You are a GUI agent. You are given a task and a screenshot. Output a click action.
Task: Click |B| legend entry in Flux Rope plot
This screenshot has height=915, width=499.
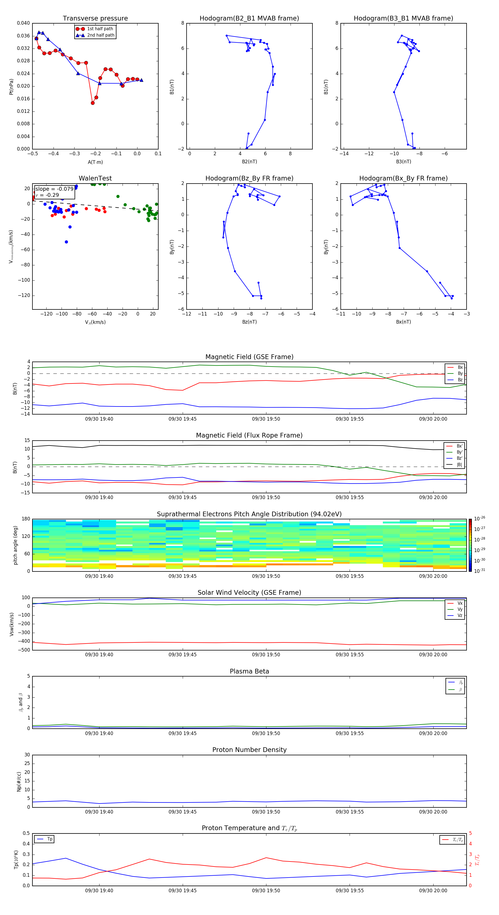pyautogui.click(x=454, y=465)
